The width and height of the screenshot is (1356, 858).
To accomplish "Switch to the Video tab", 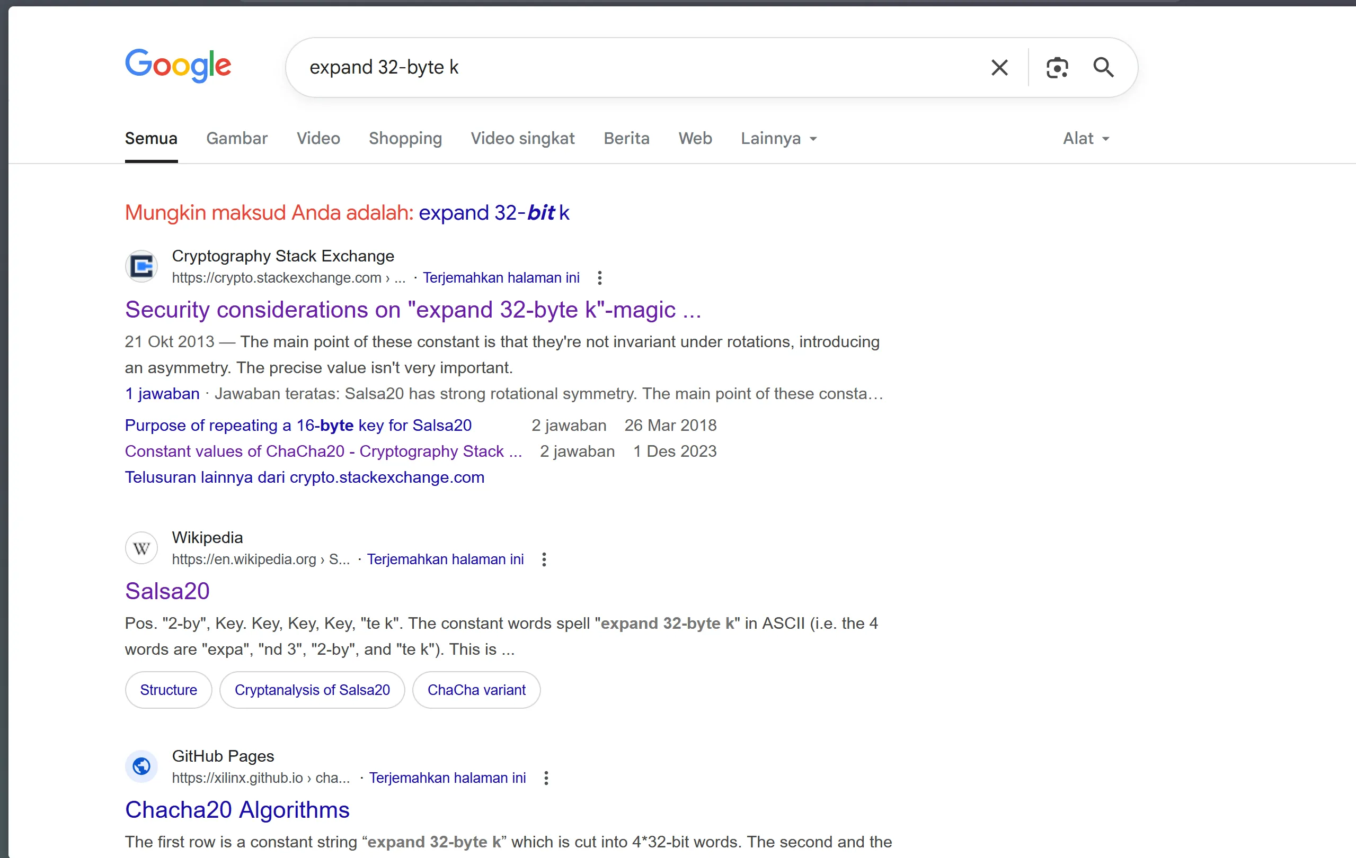I will 318,138.
